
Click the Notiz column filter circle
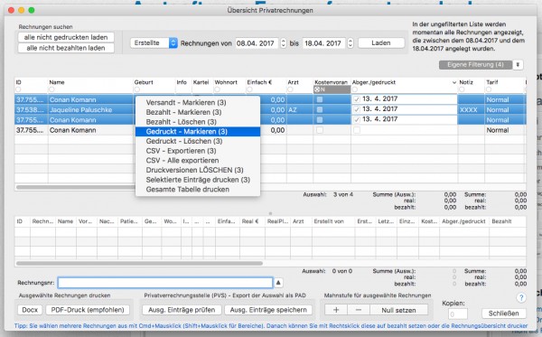[x=462, y=89]
